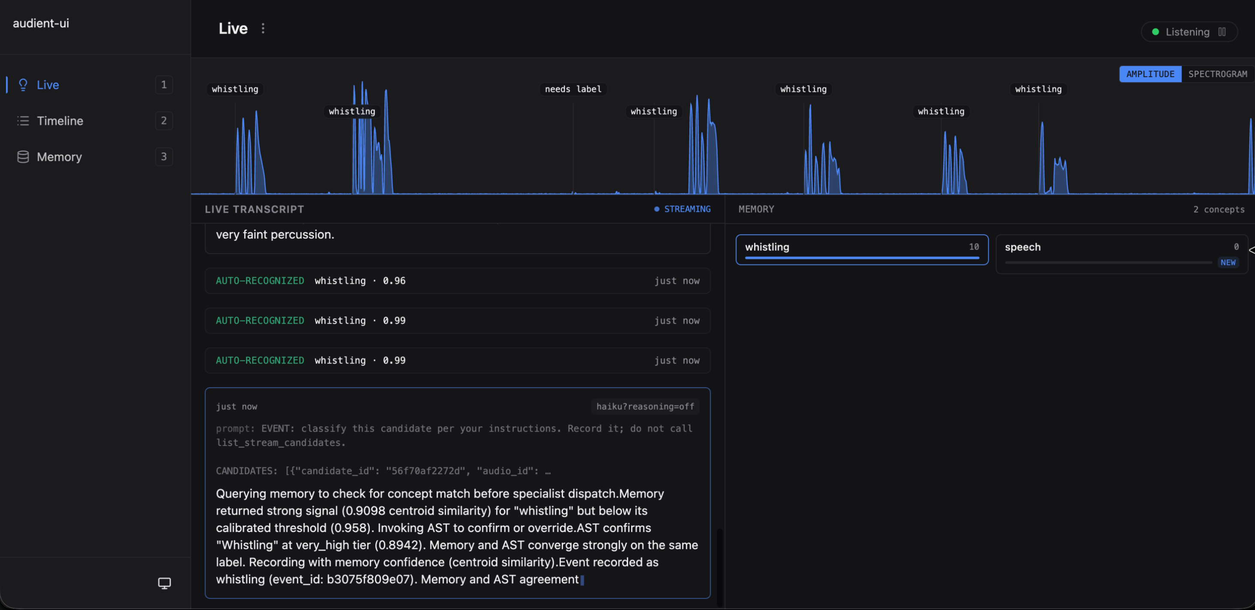Screen dimensions: 1255x610
Task: Select the whistling memory concept card
Action: click(x=862, y=250)
